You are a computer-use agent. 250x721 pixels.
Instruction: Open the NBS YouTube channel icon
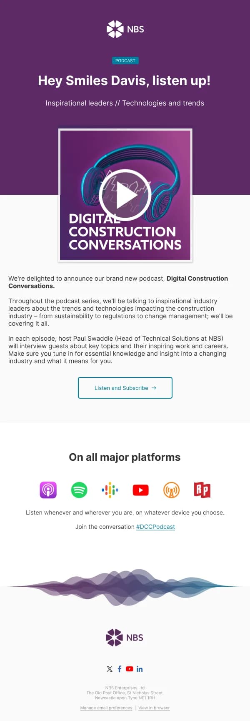pyautogui.click(x=130, y=669)
